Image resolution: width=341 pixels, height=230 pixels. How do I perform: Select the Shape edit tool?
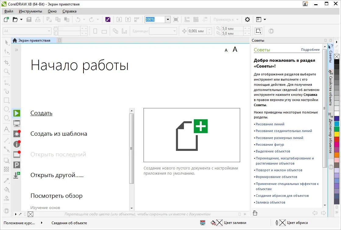[6, 51]
